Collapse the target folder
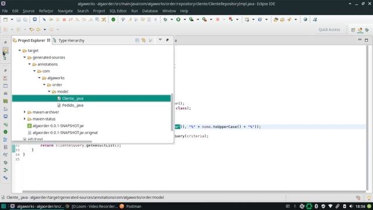The width and height of the screenshot is (373, 210). (20, 51)
